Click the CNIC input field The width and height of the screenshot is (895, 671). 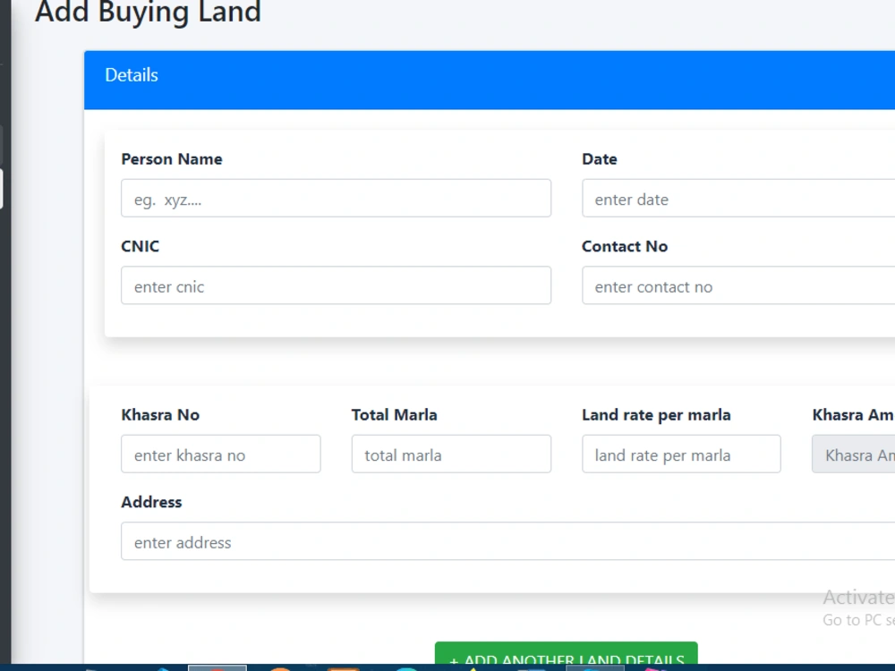[336, 286]
